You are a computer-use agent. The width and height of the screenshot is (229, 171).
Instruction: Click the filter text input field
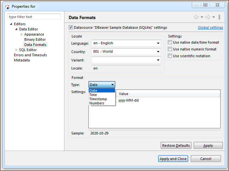tap(34, 17)
